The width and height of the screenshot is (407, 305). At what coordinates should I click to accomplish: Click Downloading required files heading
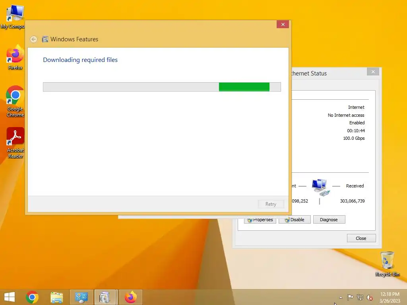[x=80, y=60]
